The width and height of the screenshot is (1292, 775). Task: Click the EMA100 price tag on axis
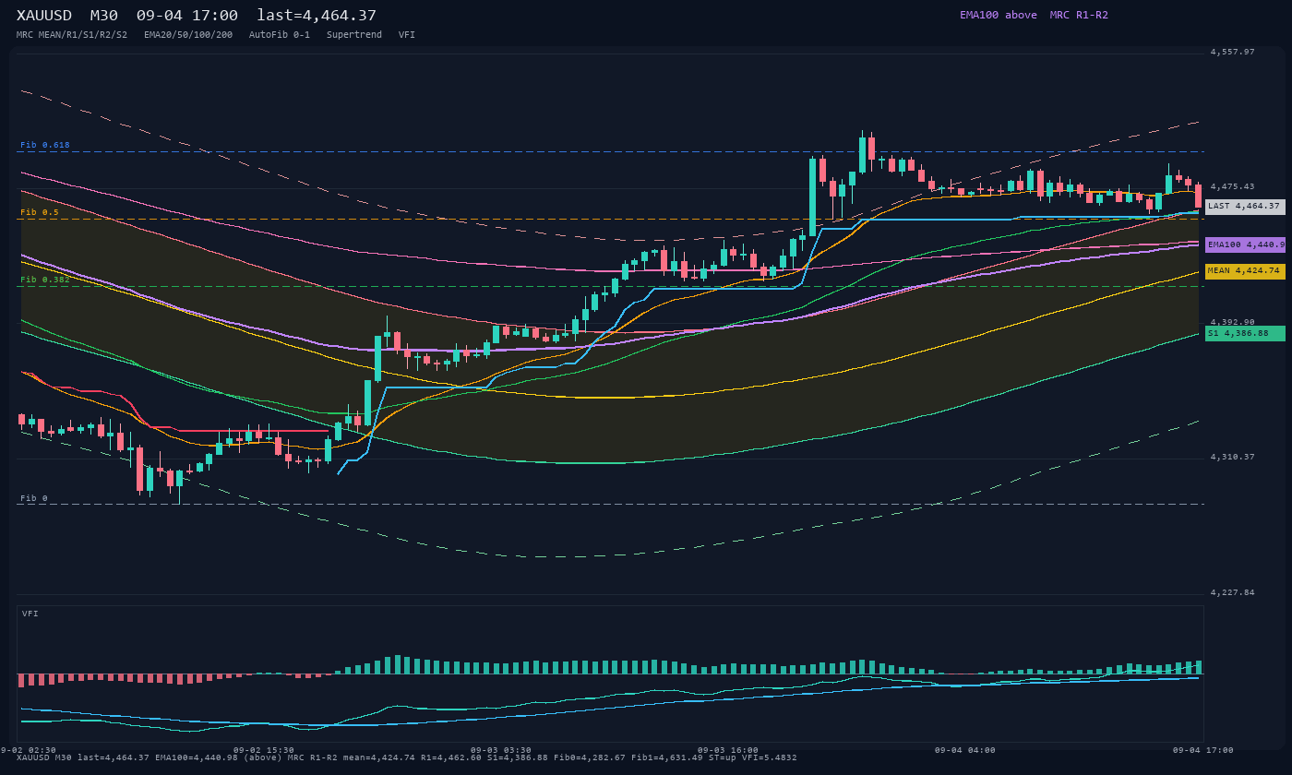tap(1245, 244)
